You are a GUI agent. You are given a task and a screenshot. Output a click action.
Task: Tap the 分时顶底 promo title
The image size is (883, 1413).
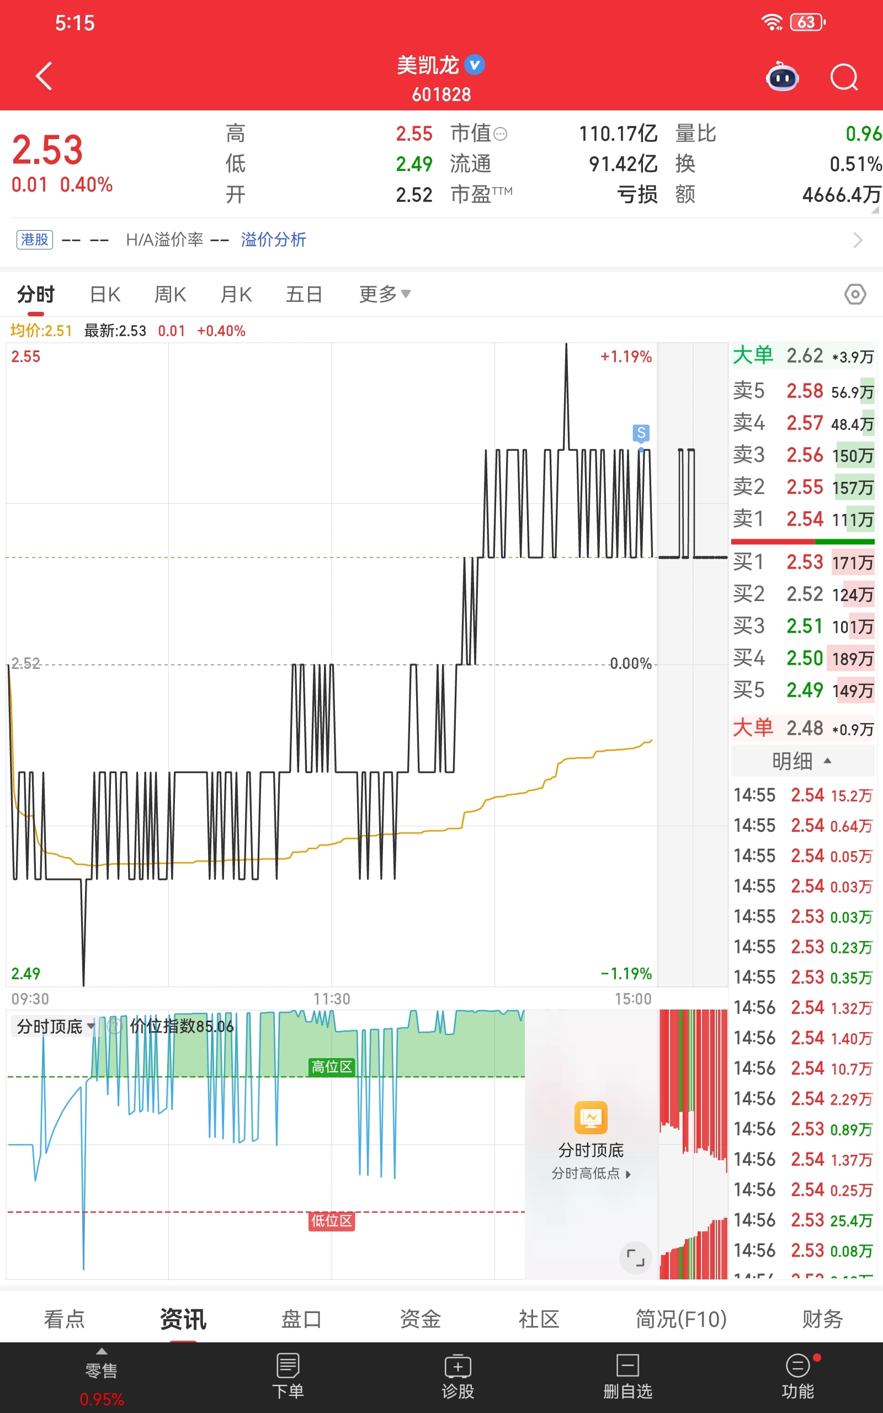[x=591, y=1150]
